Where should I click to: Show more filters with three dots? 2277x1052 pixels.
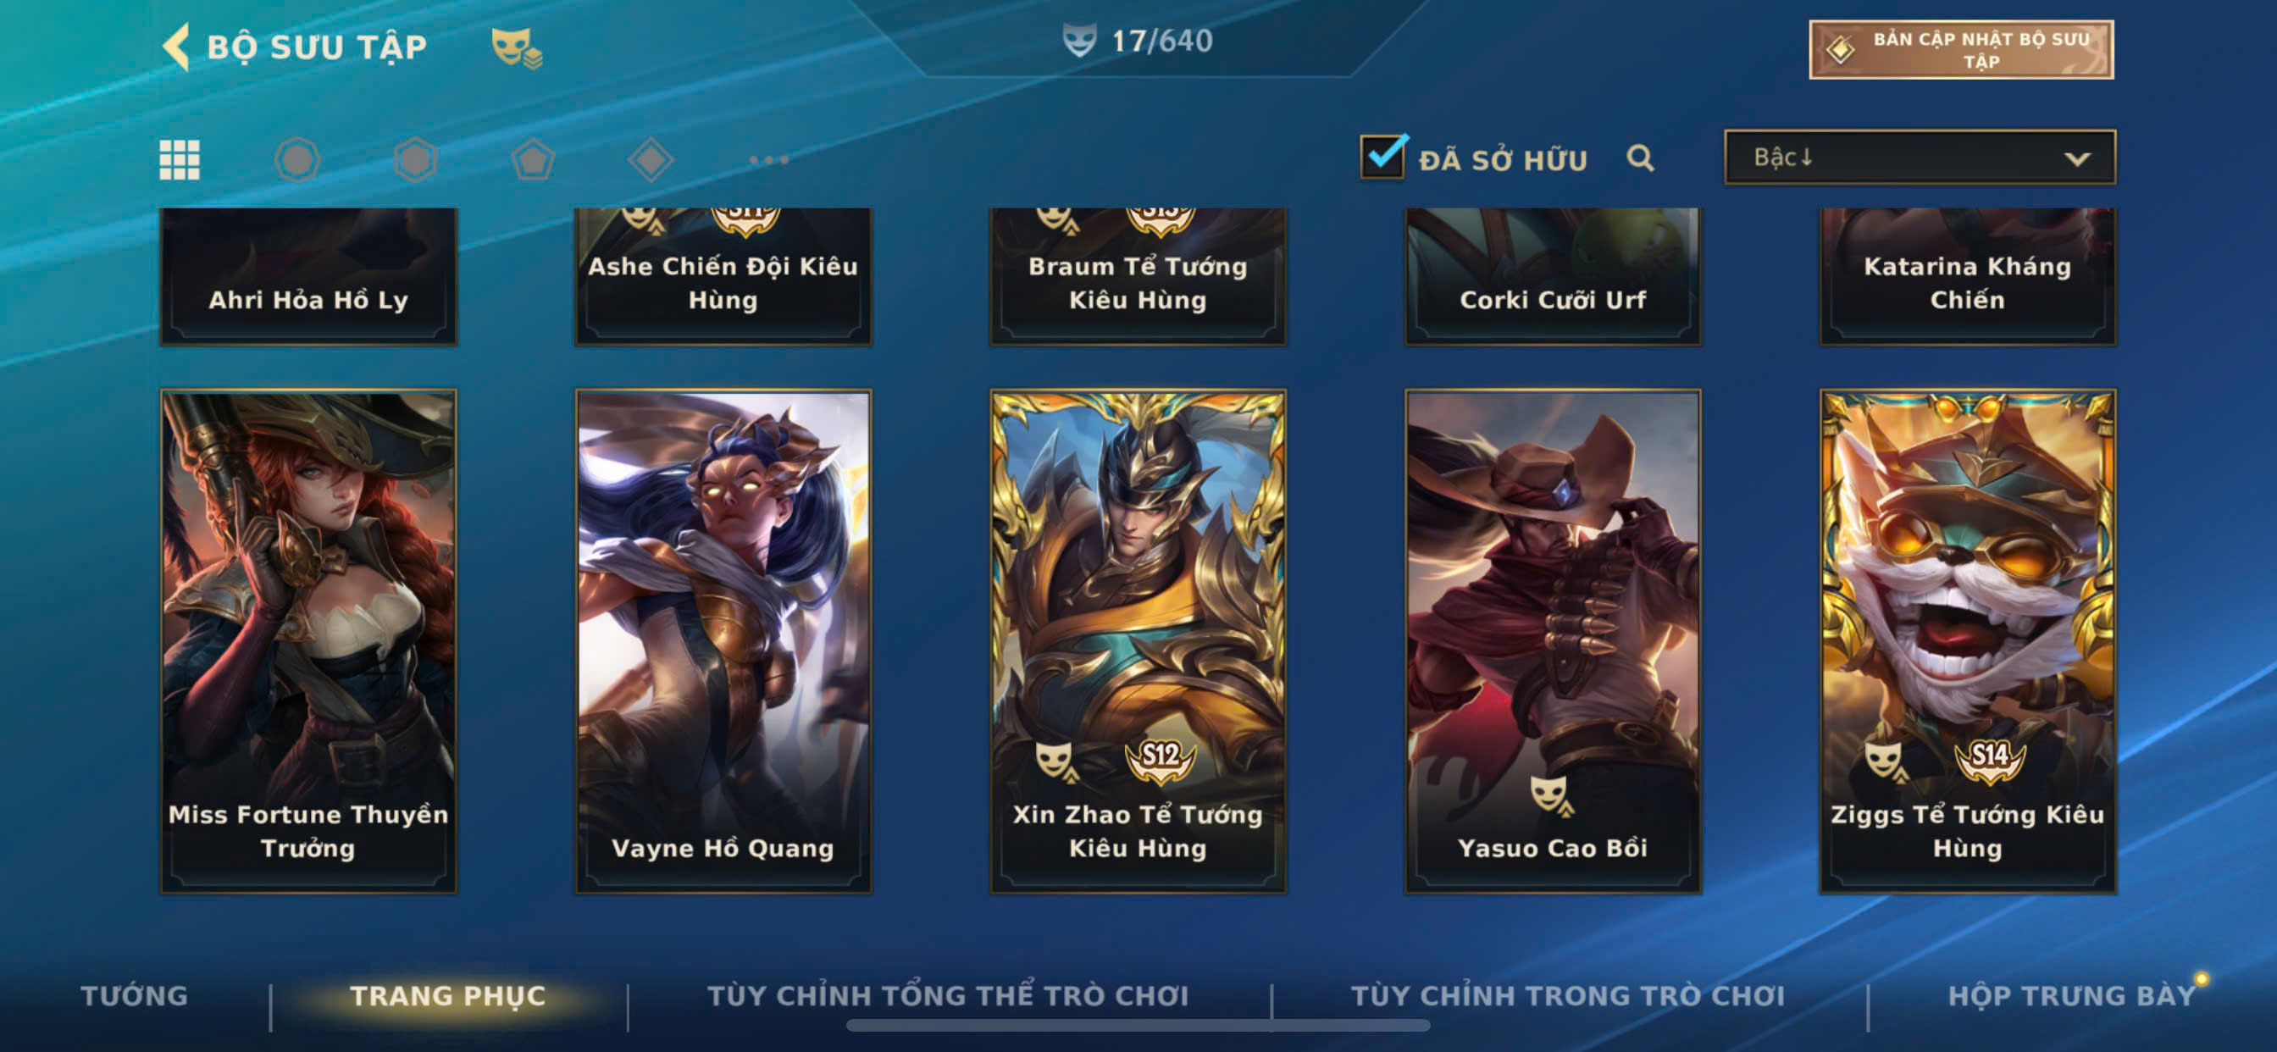tap(768, 160)
